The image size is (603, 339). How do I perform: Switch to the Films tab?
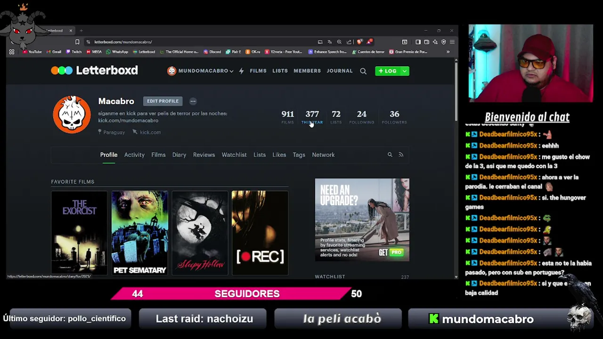158,154
